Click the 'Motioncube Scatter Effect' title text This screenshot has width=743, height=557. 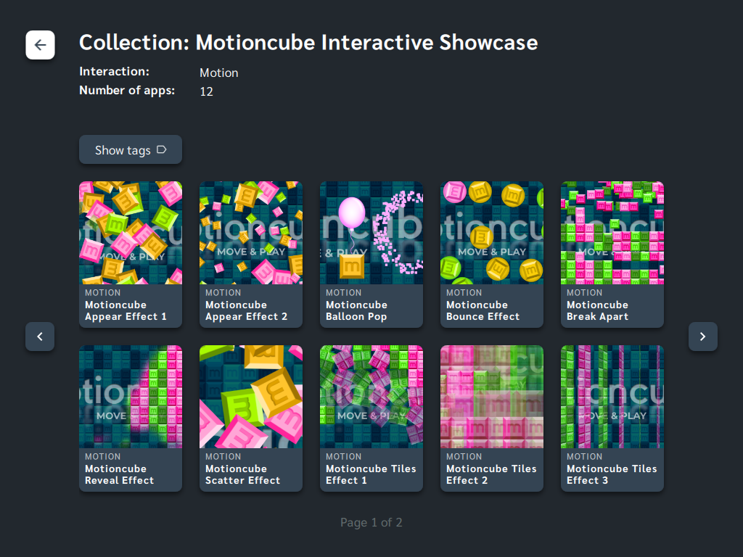pos(242,474)
